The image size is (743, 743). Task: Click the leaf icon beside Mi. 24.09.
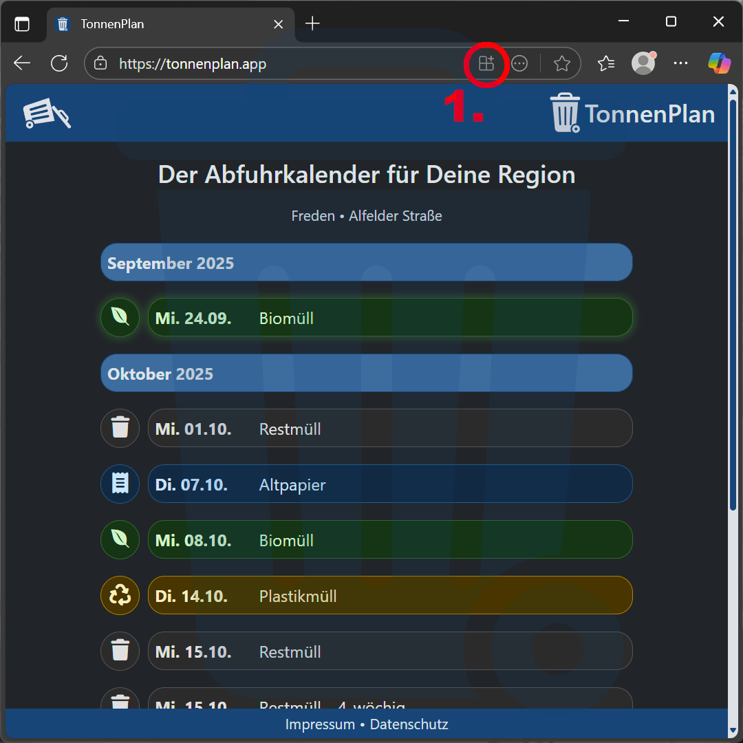(120, 317)
